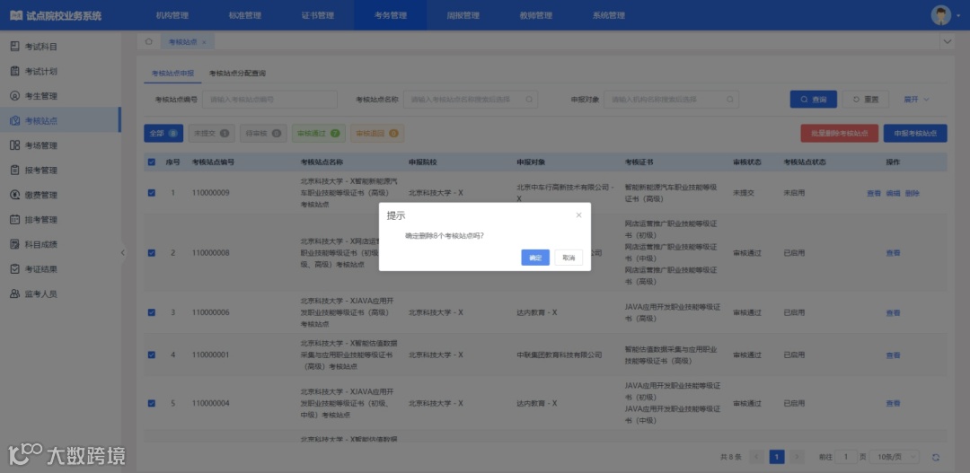This screenshot has width=970, height=473.
Task: Open the 考务管理 top menu
Action: [x=391, y=15]
